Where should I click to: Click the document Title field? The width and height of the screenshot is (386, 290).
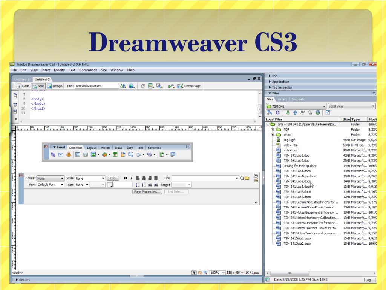[x=97, y=86]
